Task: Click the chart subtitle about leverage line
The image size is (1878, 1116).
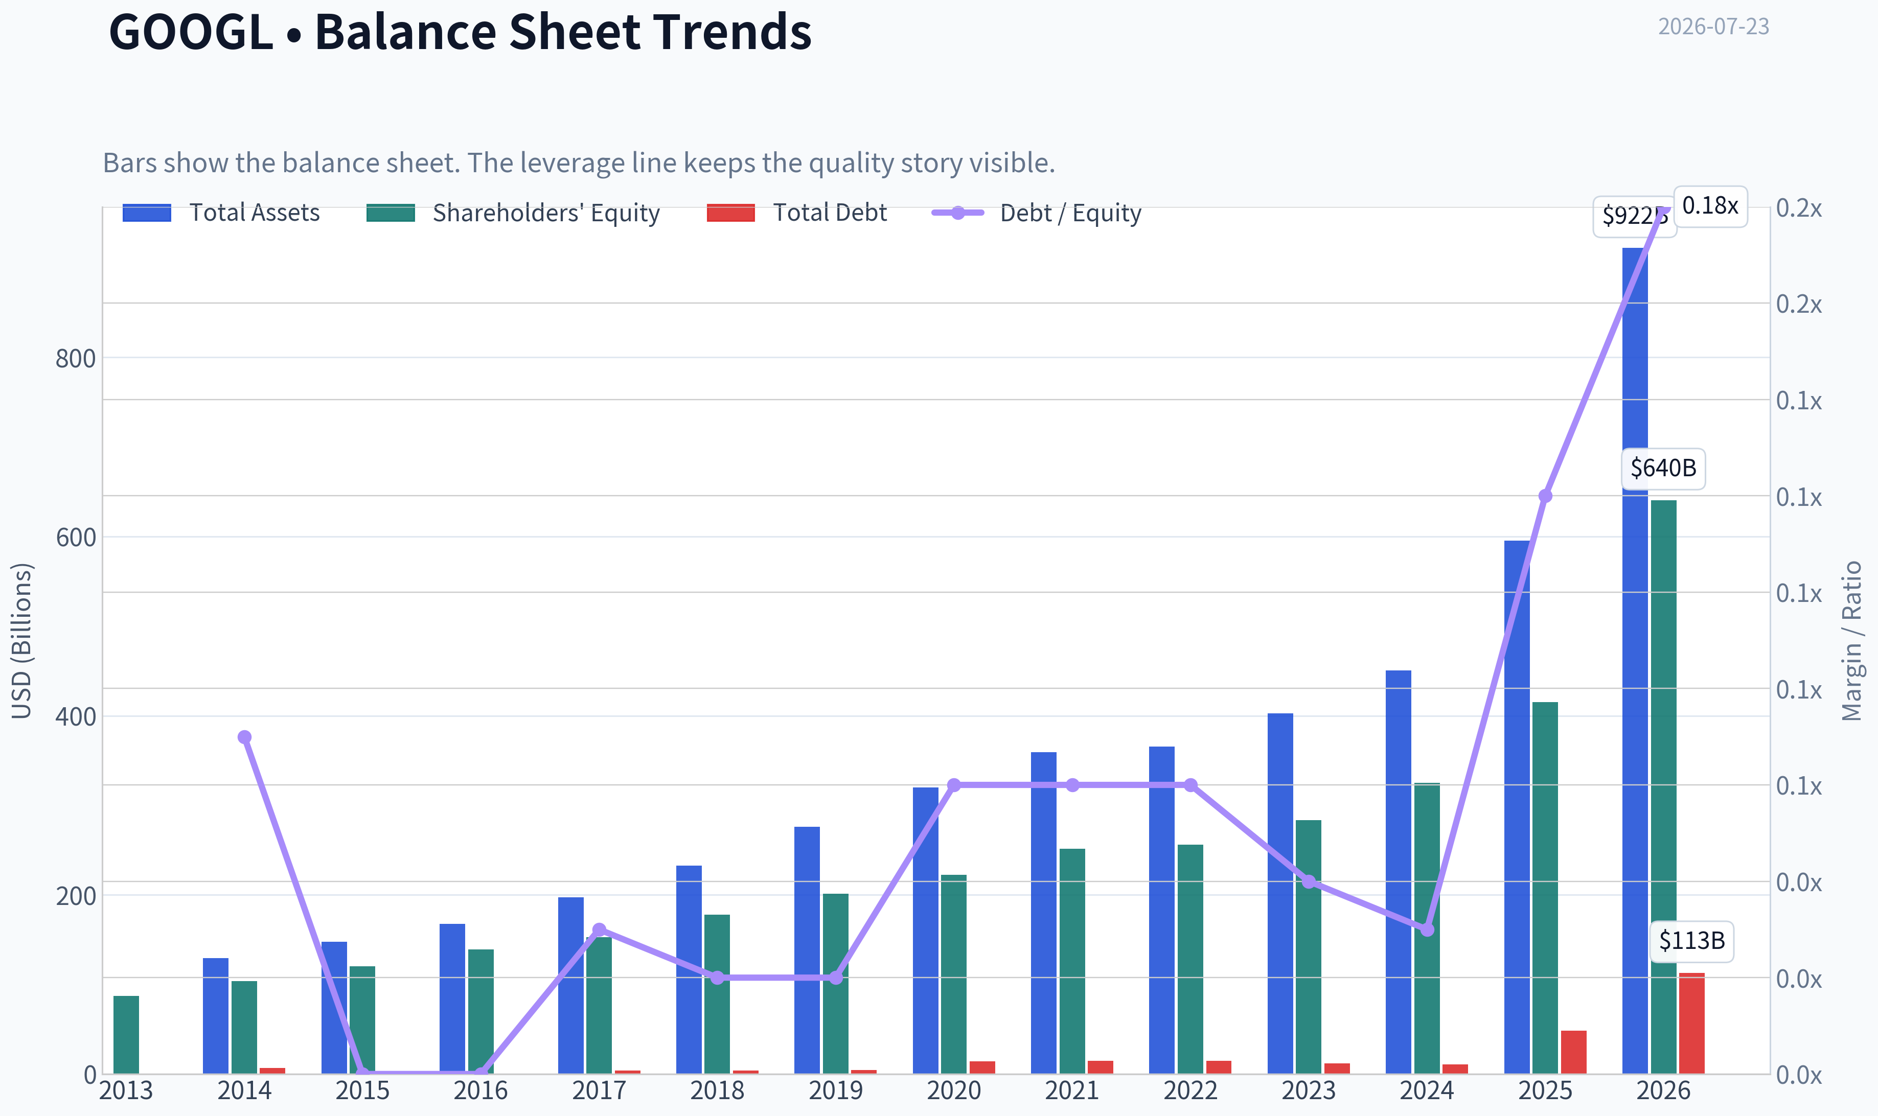Action: coord(579,162)
